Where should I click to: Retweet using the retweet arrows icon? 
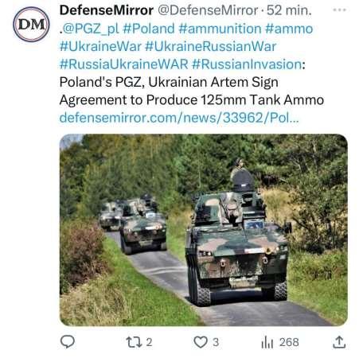(134, 342)
